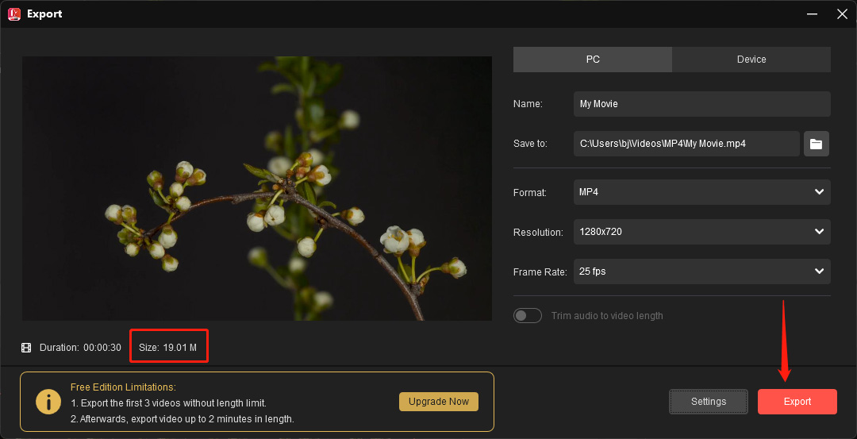Click 'Export the first 3 videos' limitation line
The image size is (857, 439).
(168, 403)
